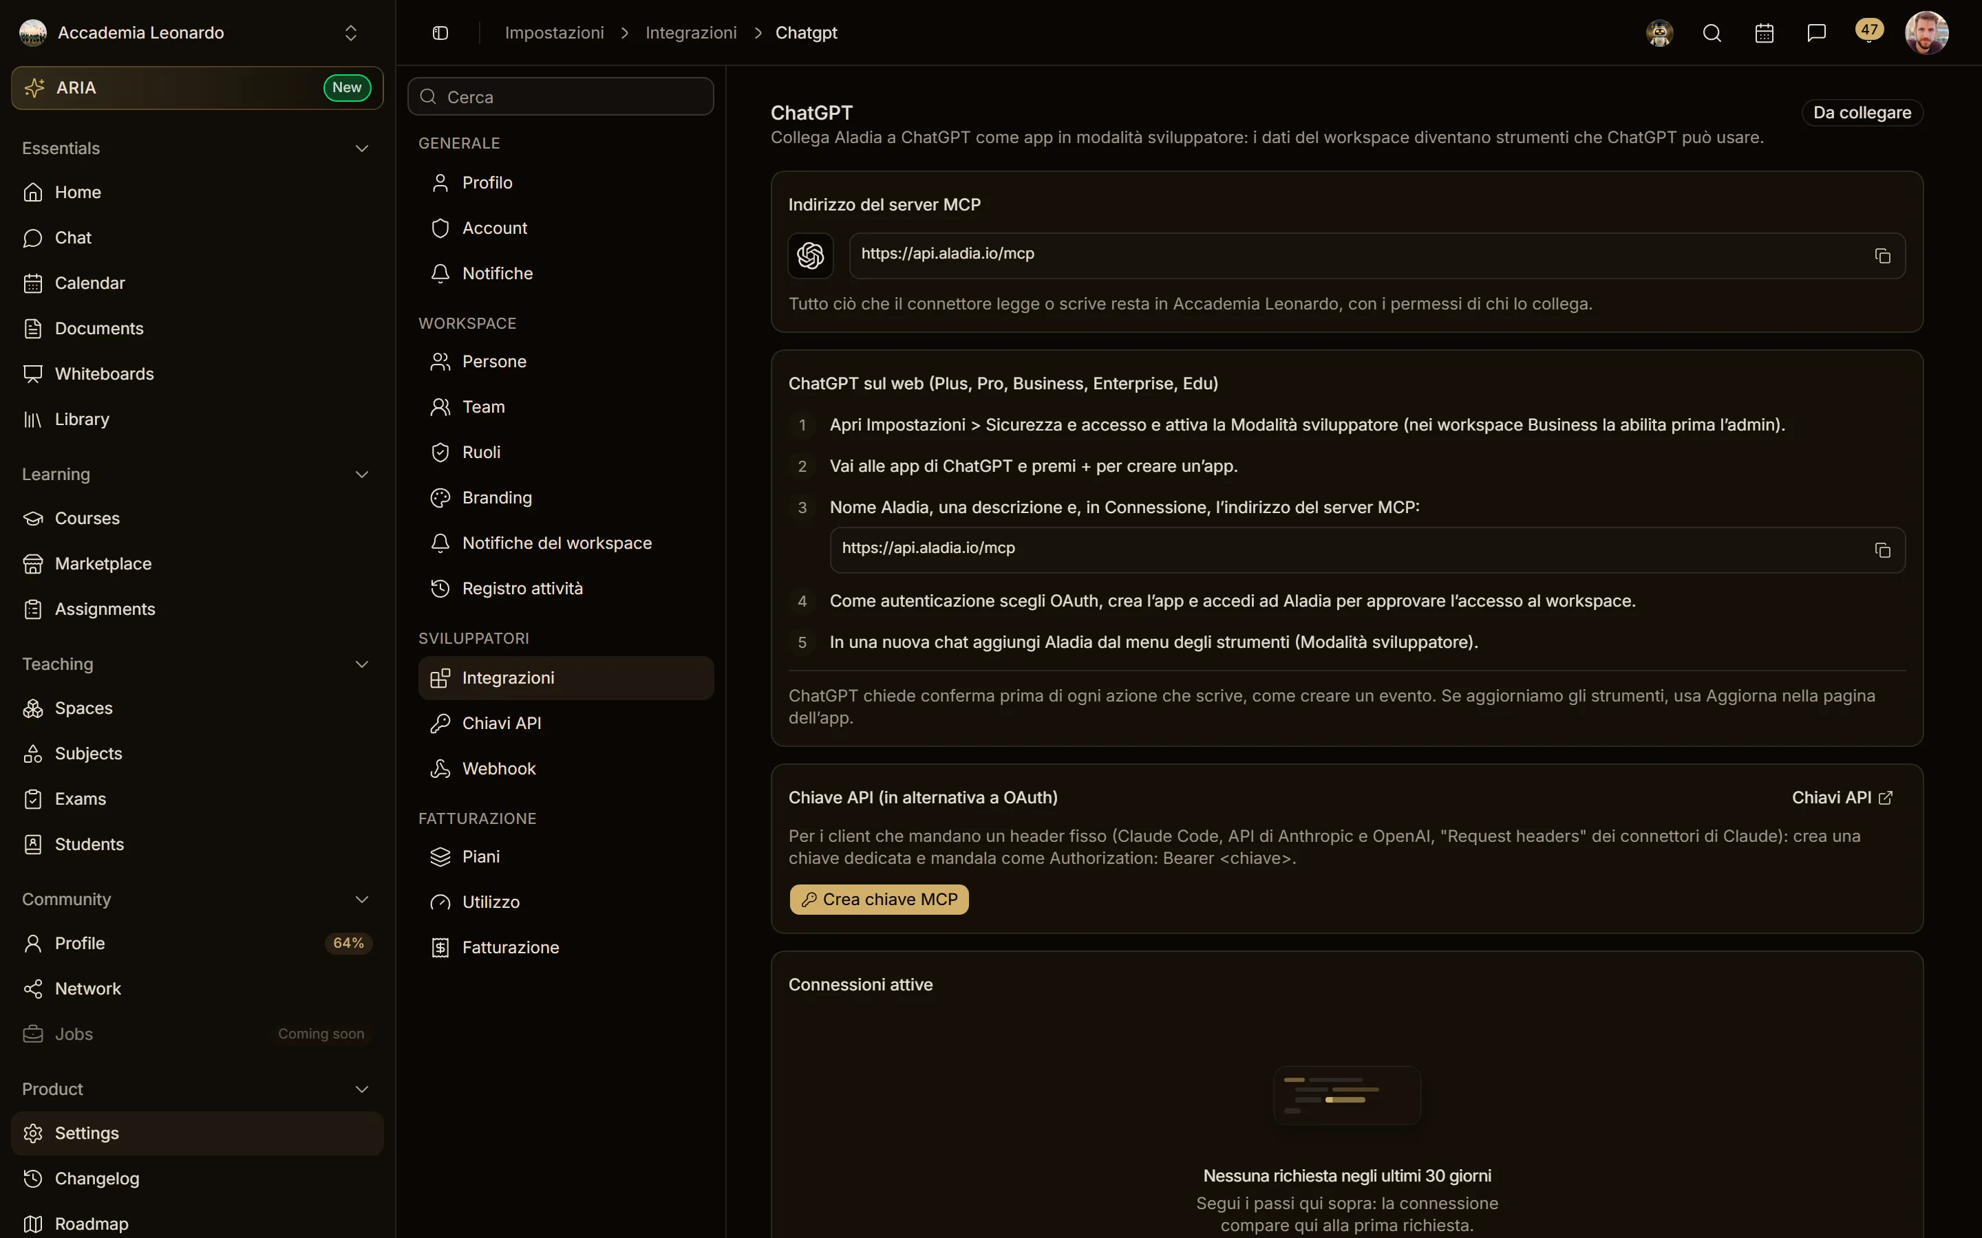
Task: Open the calendar icon in top bar
Action: (x=1764, y=33)
